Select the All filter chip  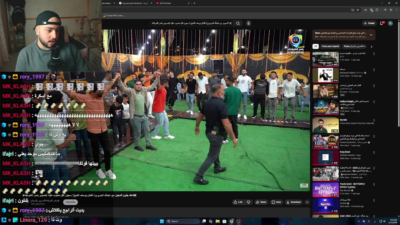pos(315,46)
